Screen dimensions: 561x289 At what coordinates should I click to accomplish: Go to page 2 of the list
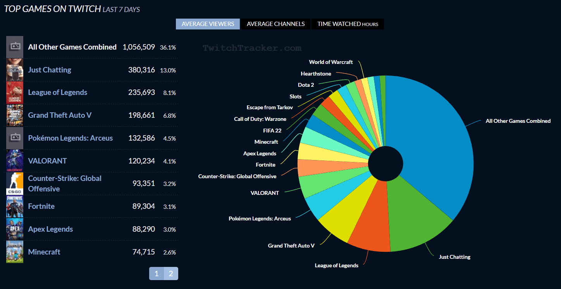(x=171, y=274)
